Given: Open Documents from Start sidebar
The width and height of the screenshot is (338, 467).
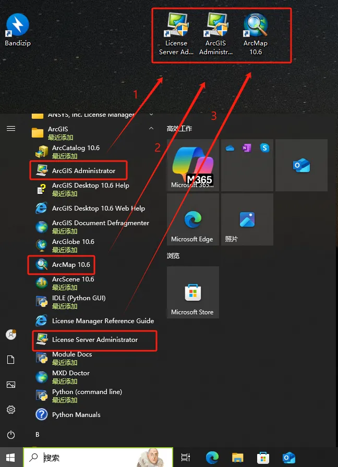Looking at the screenshot, I should pos(11,360).
